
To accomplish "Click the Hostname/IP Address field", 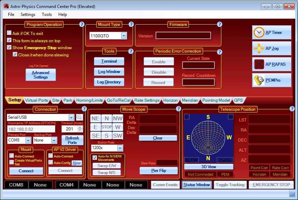I will [31, 129].
